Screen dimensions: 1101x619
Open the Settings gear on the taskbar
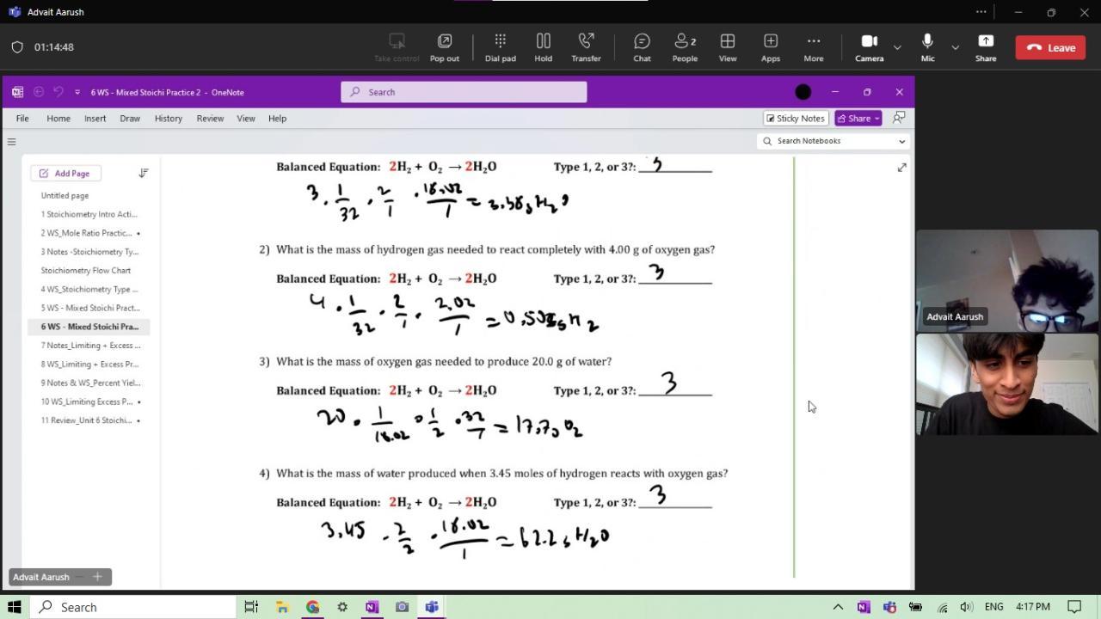342,607
